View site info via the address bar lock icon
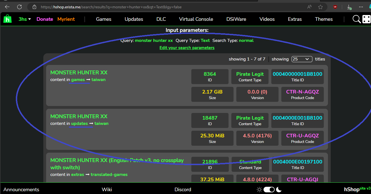The width and height of the screenshot is (371, 194). 34,7
